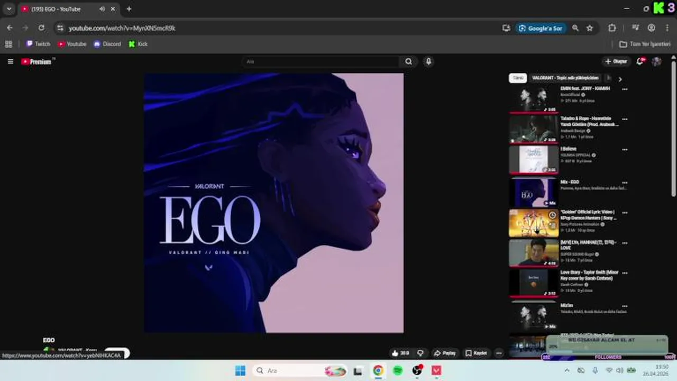Start voice search with microphone icon
The height and width of the screenshot is (381, 677).
tap(428, 61)
